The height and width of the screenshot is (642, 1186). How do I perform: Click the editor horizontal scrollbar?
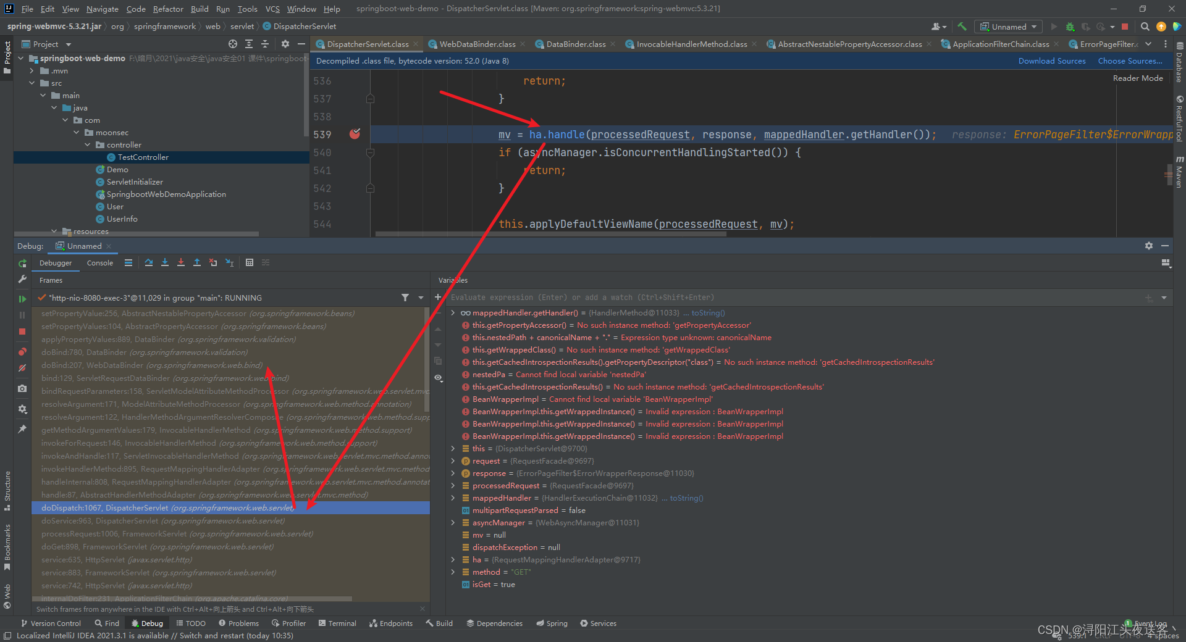[x=551, y=234]
